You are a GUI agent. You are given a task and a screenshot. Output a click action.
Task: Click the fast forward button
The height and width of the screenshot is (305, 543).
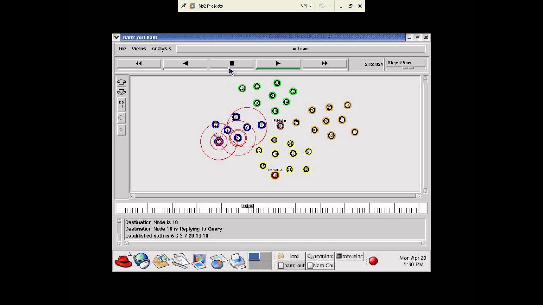tap(325, 64)
